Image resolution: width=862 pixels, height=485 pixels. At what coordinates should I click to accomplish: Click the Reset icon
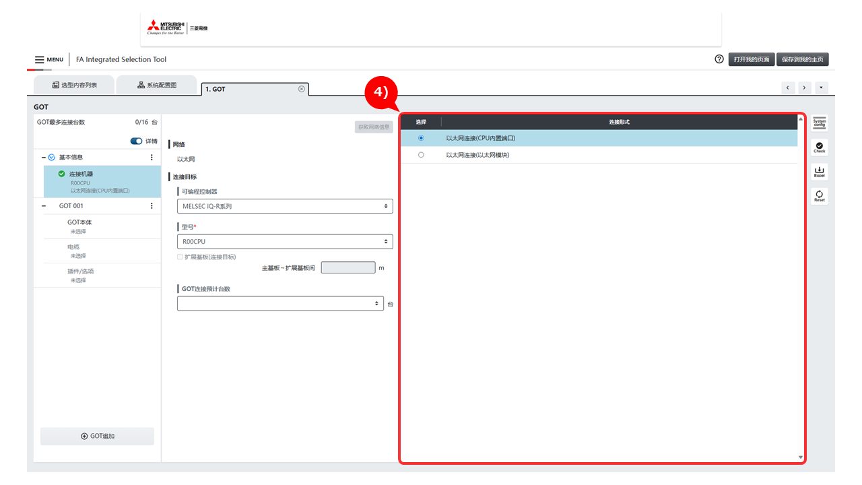[819, 196]
